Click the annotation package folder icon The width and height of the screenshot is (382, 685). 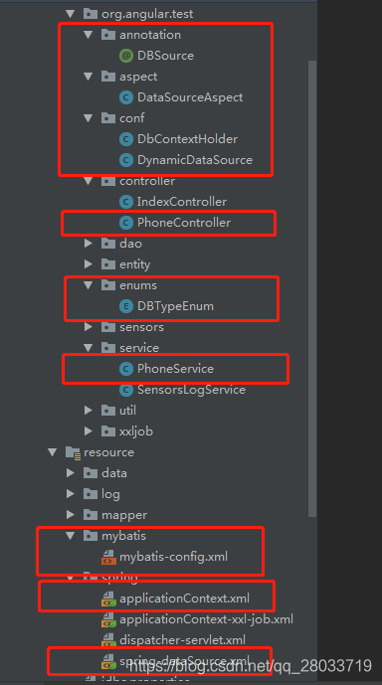(108, 35)
